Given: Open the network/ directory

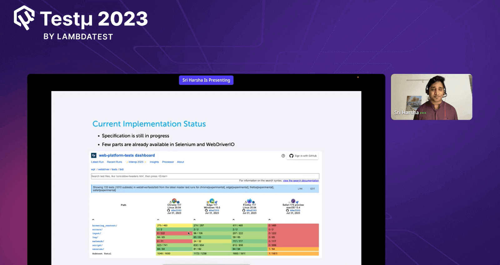Looking at the screenshot, I should tap(98, 242).
